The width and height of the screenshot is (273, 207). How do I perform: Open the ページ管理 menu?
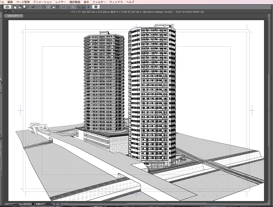pos(23,2)
